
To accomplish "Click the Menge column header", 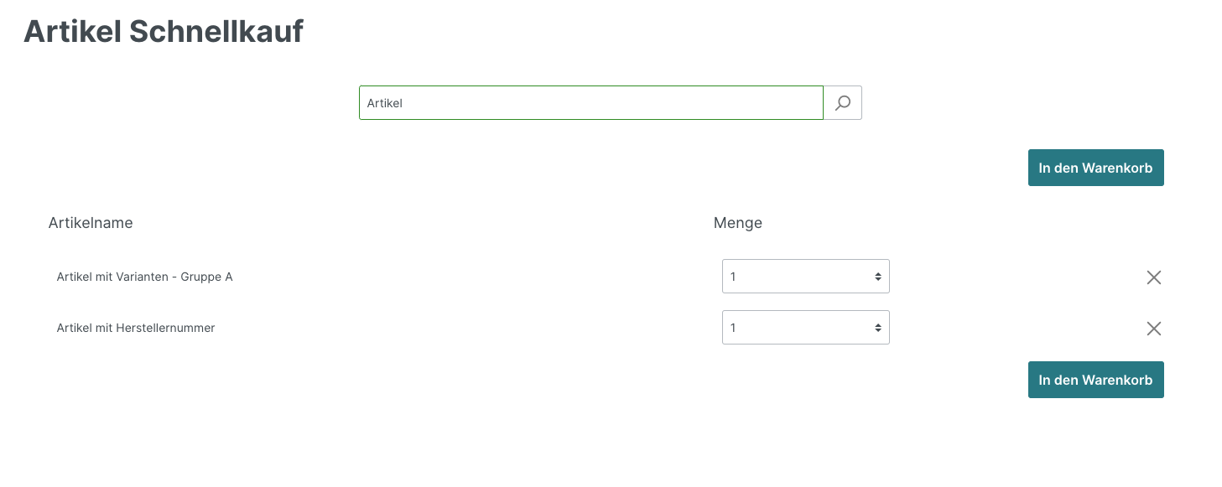I will (737, 223).
